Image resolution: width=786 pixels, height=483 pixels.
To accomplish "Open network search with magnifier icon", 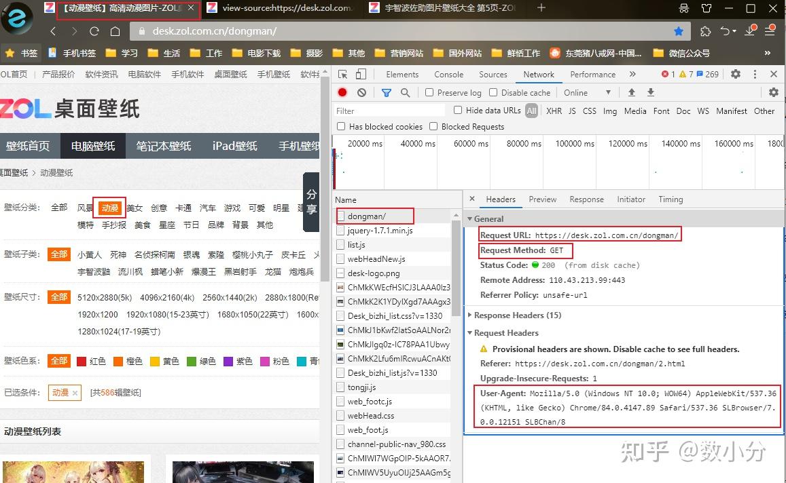I will (405, 92).
